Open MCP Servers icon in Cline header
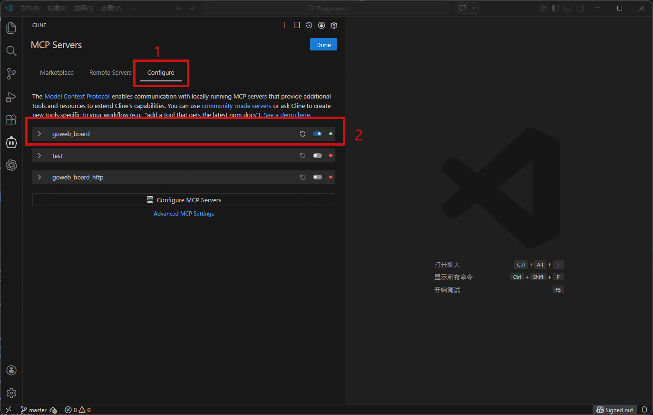This screenshot has width=653, height=415. 297,25
